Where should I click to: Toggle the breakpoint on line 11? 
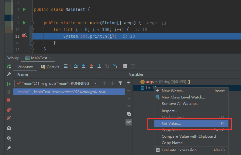(x=24, y=36)
